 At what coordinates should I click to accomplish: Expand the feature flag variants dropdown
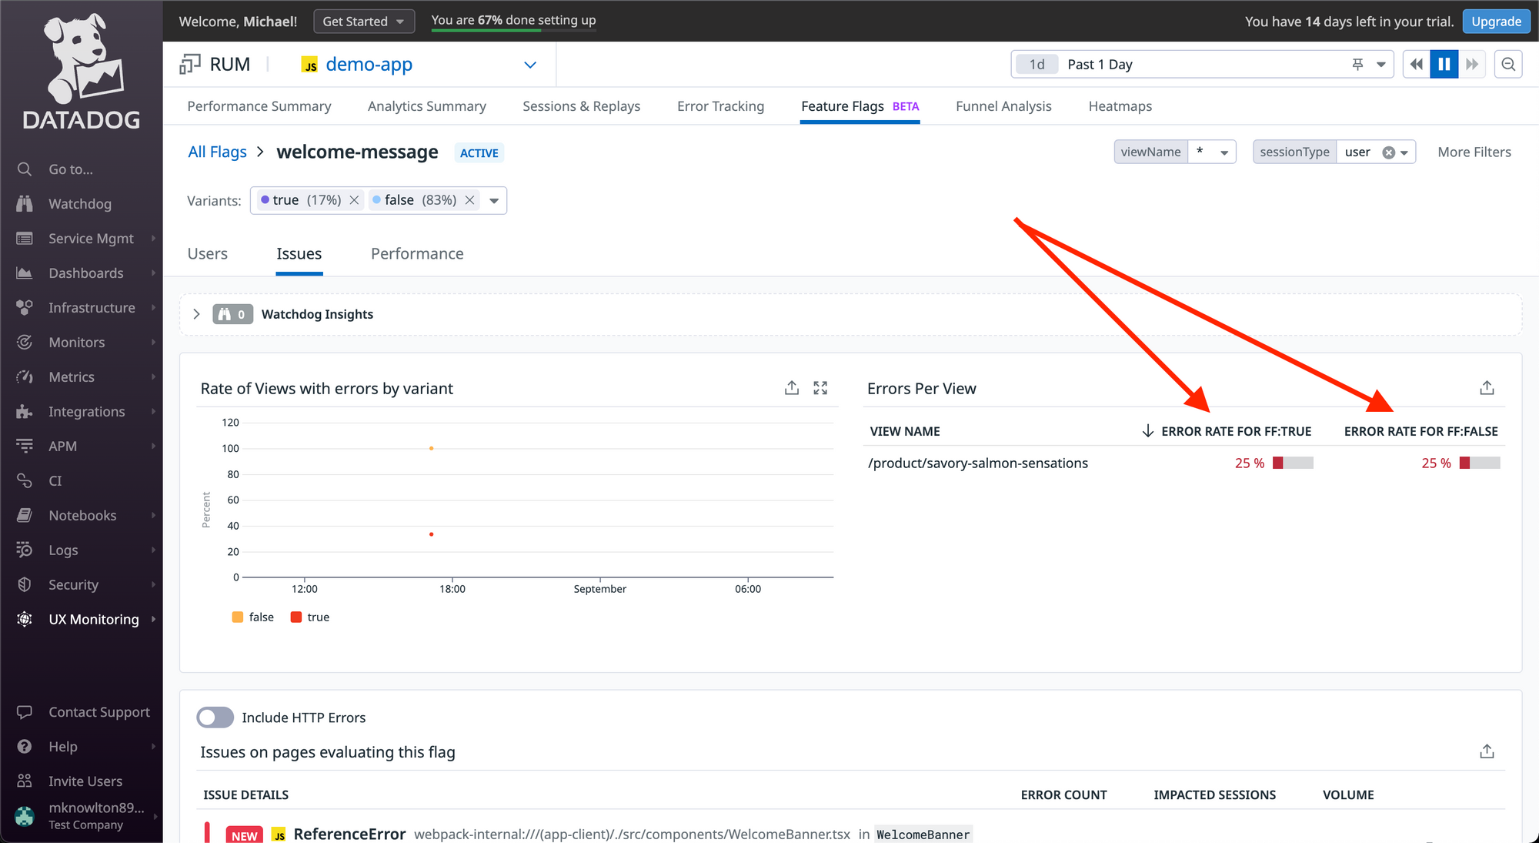click(495, 200)
